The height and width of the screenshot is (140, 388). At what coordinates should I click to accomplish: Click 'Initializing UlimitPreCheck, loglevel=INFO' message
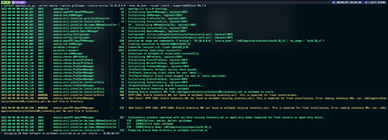[x=158, y=60]
